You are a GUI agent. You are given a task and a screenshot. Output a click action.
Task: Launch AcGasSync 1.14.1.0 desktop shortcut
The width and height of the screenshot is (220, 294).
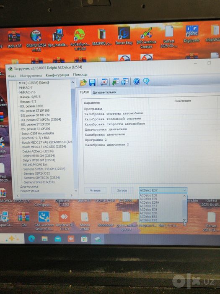(x=80, y=39)
